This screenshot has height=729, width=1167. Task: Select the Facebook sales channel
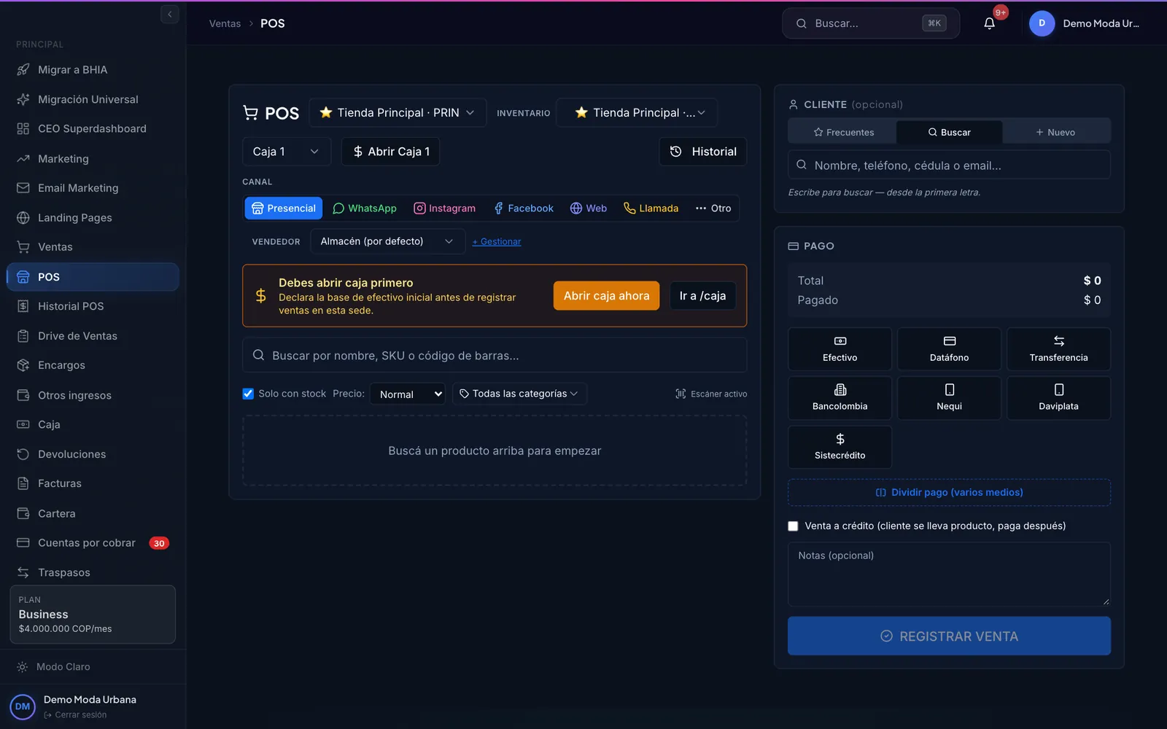coord(524,208)
